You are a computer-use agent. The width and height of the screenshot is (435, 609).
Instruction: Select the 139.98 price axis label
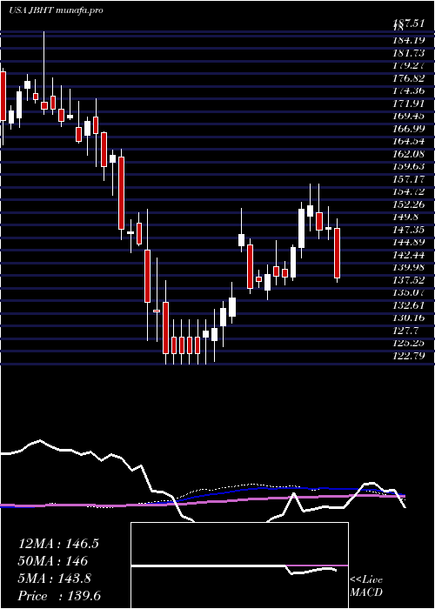point(409,267)
